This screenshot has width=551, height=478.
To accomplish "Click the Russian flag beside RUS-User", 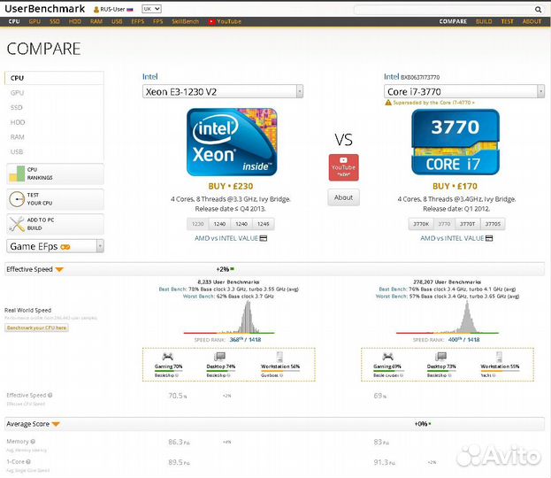I will 130,10.
